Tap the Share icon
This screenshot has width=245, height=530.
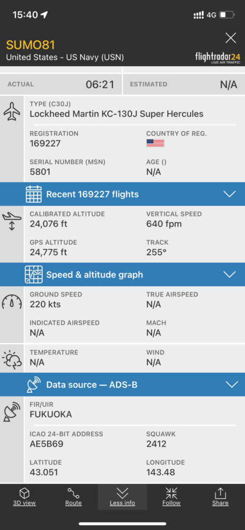(x=220, y=493)
